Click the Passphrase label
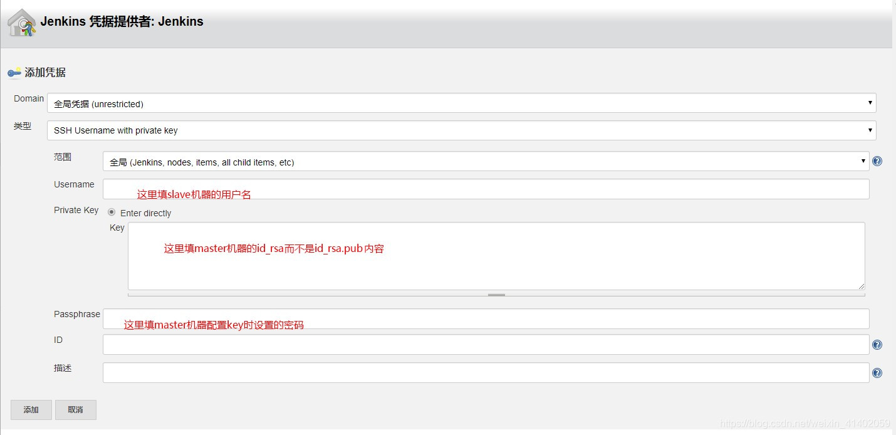The width and height of the screenshot is (896, 435). tap(77, 314)
